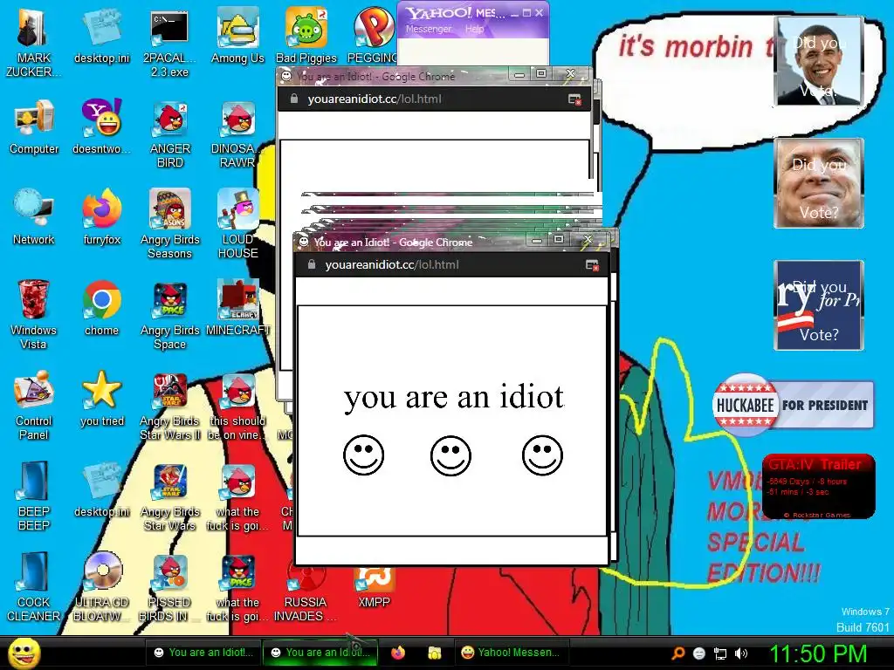
Task: Open the RUSSIA INVADES shortcut
Action: [306, 595]
